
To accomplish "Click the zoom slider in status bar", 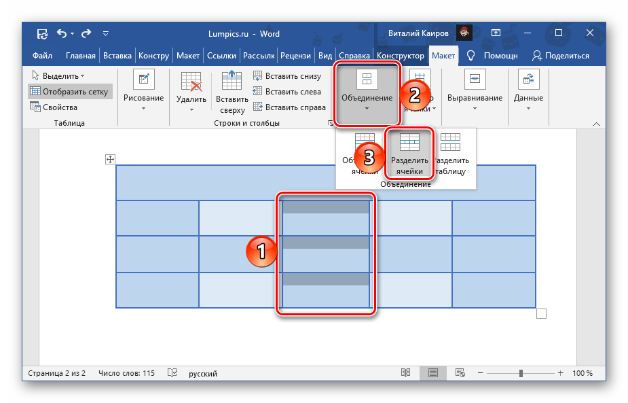I will pyautogui.click(x=521, y=373).
